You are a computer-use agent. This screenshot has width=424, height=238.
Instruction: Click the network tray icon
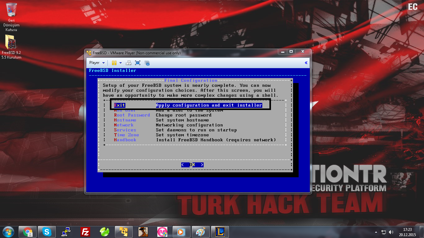click(x=384, y=232)
